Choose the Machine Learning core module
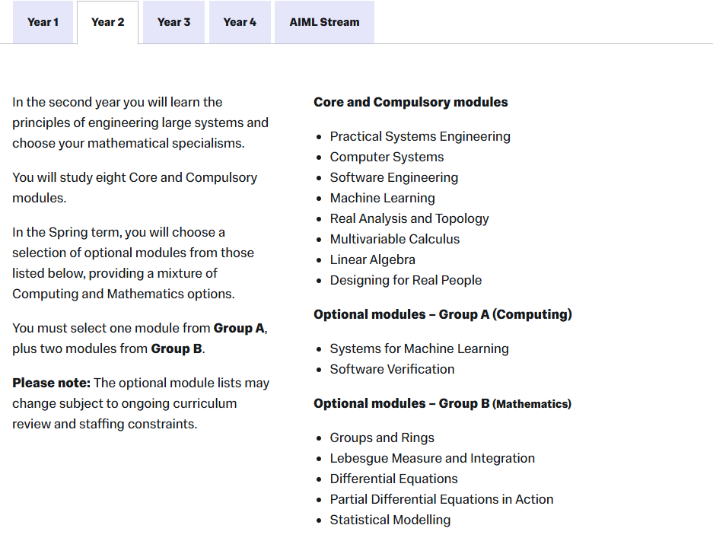Screen dimensions: 713x541 [382, 198]
